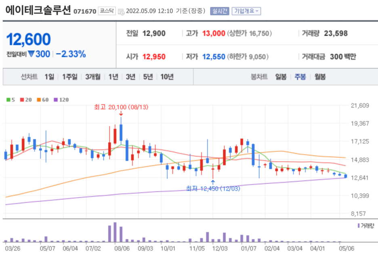Image resolution: width=378 pixels, height=256 pixels.
Task: Click the calendar icon beside the date
Action: pos(121,12)
